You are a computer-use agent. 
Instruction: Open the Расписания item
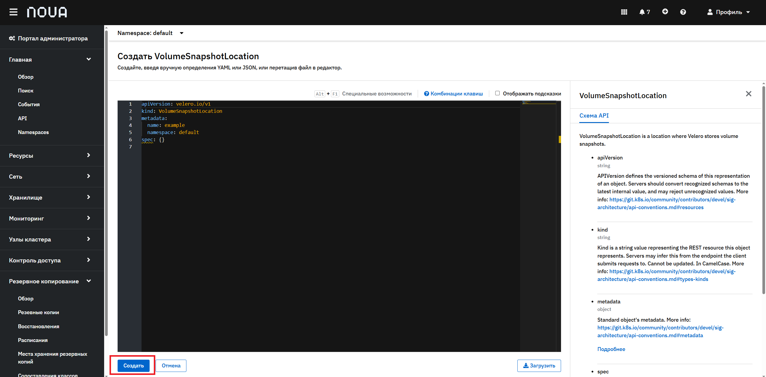33,340
